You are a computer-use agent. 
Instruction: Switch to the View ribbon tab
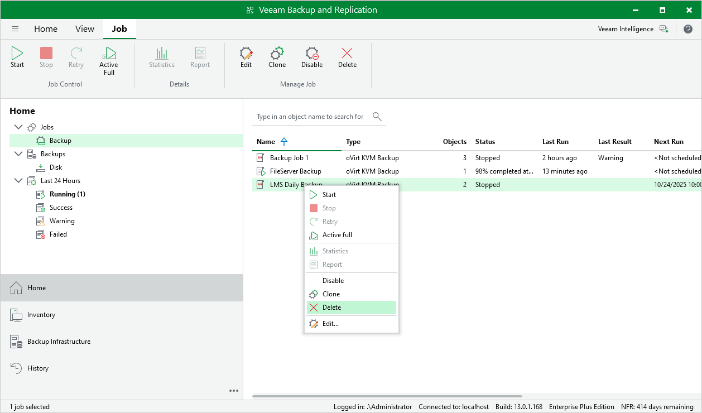[85, 29]
